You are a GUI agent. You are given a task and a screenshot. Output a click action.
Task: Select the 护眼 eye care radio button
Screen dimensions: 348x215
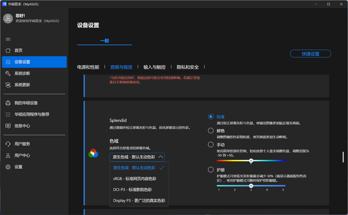211,169
